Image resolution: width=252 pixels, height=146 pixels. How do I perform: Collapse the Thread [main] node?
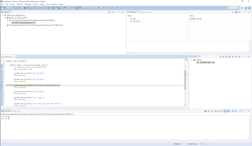[x=7, y=20]
